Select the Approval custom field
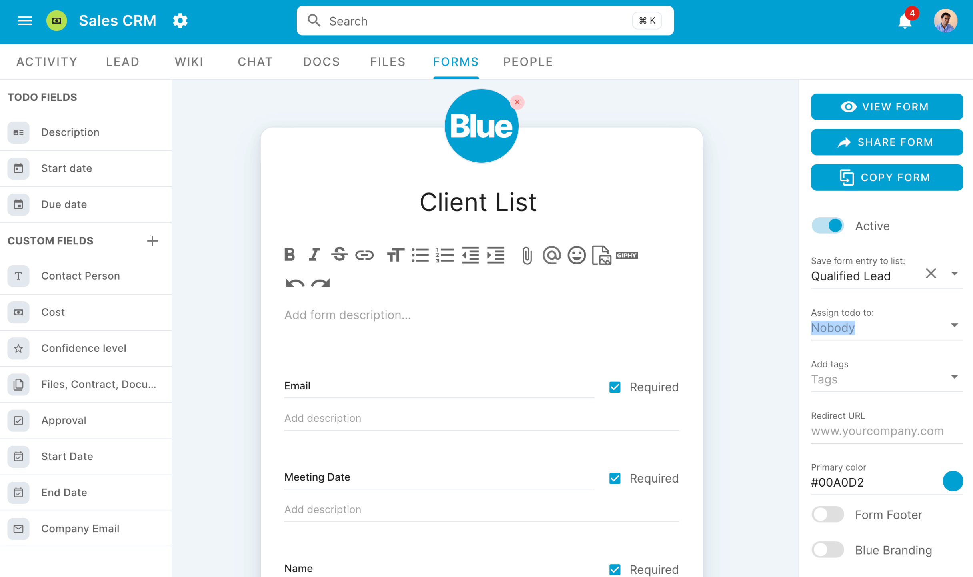The image size is (973, 577). pos(86,421)
